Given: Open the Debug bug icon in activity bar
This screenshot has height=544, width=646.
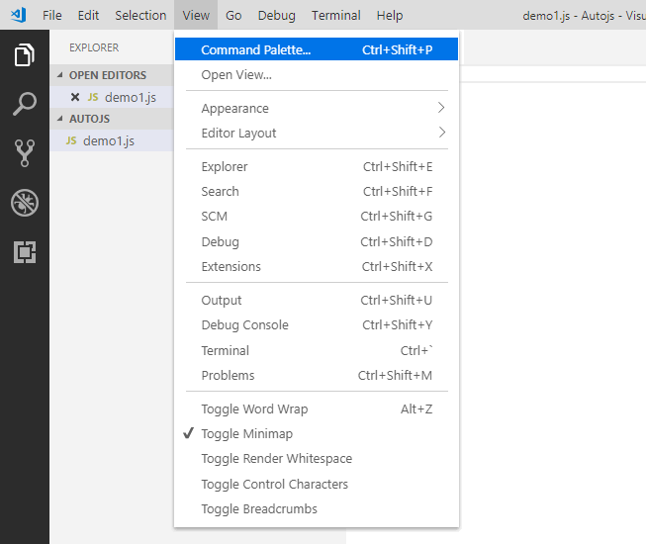Looking at the screenshot, I should (25, 203).
